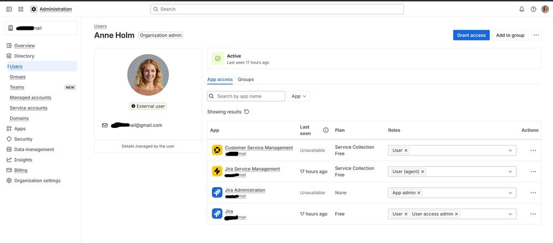The height and width of the screenshot is (243, 553).
Task: Switch to the Groups tab
Action: (246, 79)
